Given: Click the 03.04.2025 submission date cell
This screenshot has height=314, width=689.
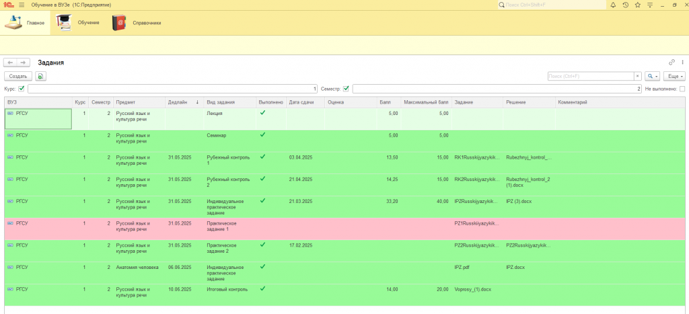Looking at the screenshot, I should pyautogui.click(x=305, y=163).
